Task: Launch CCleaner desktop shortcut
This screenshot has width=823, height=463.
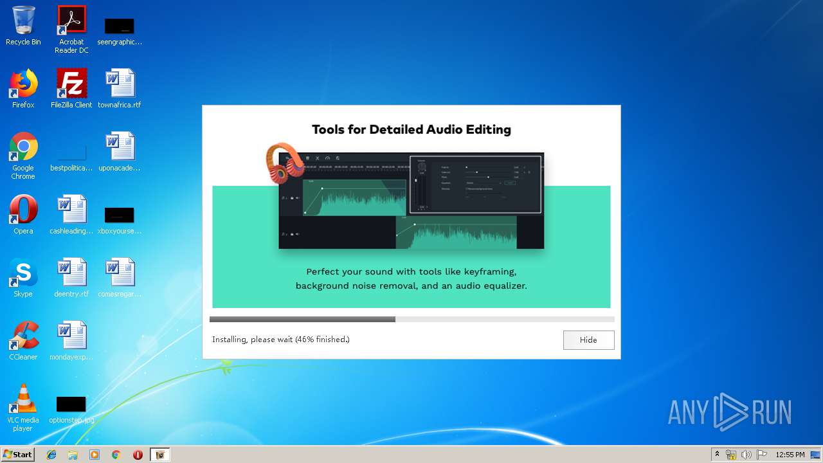Action: coord(23,341)
